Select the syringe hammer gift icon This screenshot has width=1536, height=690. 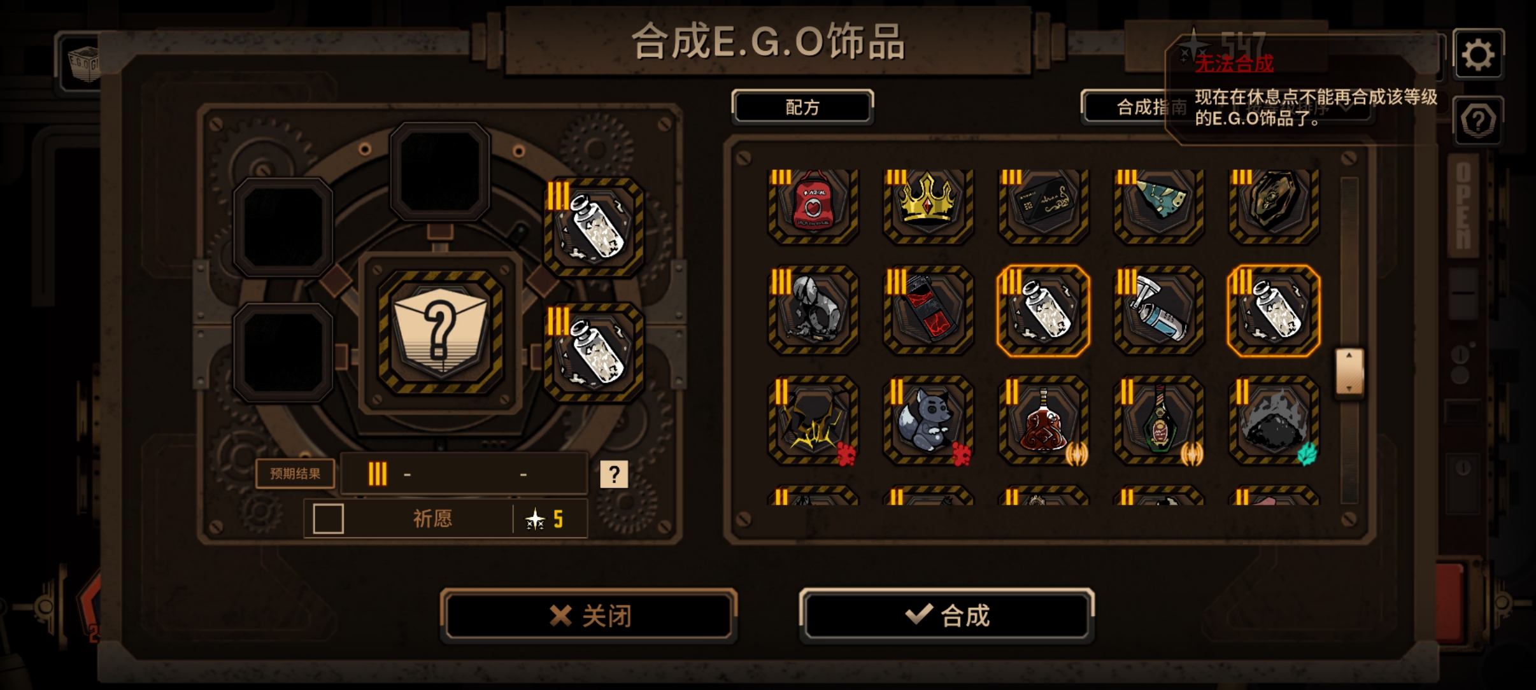click(1158, 310)
